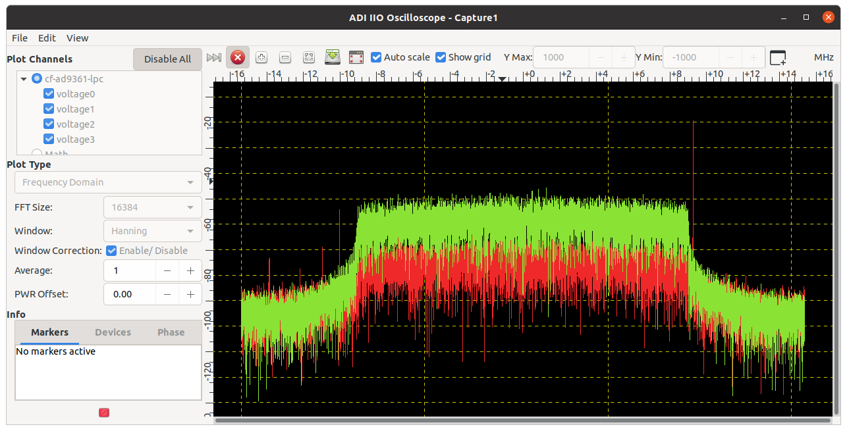Screen dimensions: 847x431
Task: Switch to the Phase tab
Action: pyautogui.click(x=171, y=332)
